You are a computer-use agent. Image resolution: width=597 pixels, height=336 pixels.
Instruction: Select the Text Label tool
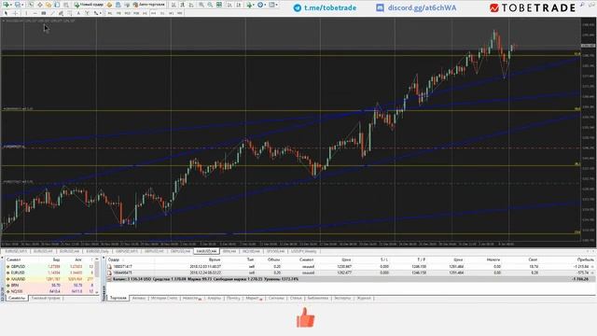point(87,13)
